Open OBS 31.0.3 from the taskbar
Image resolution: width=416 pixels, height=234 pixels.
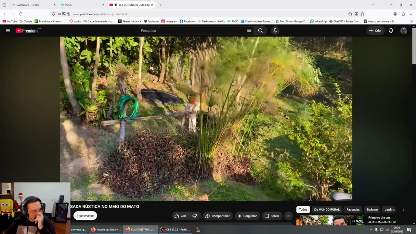(175, 229)
